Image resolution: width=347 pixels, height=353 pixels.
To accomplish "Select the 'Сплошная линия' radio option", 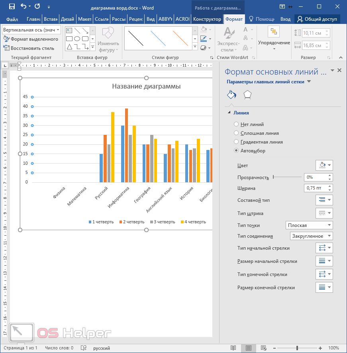I will (237, 133).
